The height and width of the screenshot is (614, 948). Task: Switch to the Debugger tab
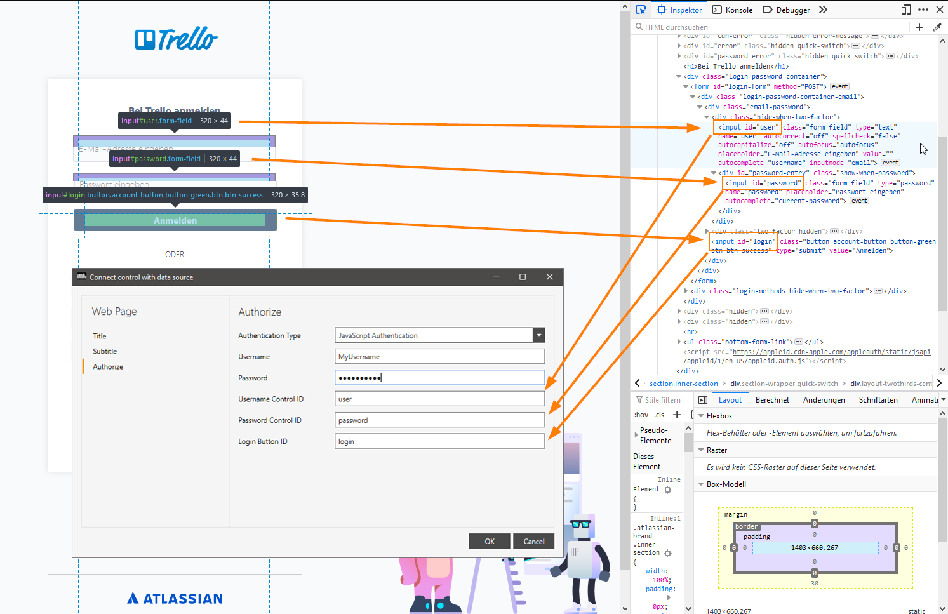click(786, 10)
